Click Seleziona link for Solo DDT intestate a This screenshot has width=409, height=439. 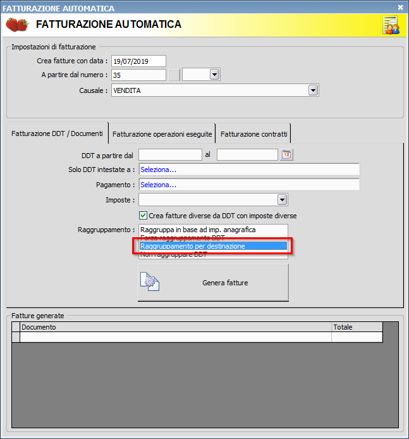click(x=158, y=170)
